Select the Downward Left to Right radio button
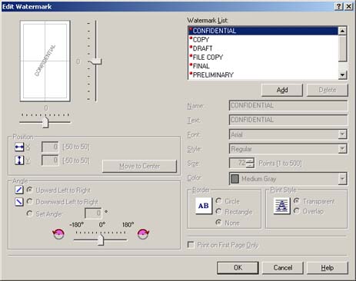 pos(30,202)
